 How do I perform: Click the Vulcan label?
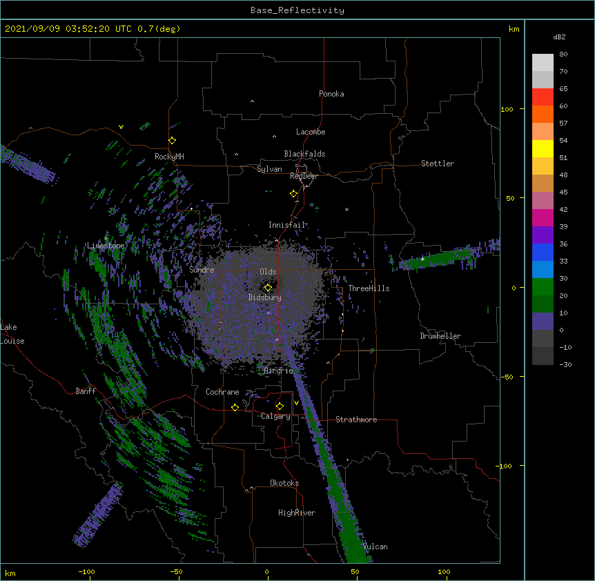point(375,546)
